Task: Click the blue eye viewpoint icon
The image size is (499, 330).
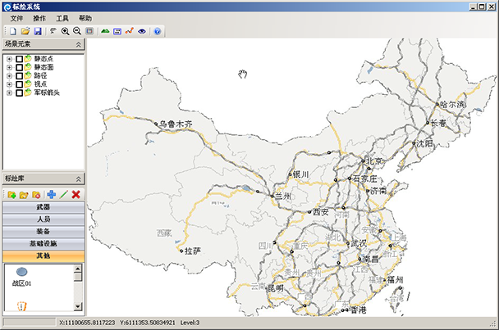Action: tap(142, 31)
